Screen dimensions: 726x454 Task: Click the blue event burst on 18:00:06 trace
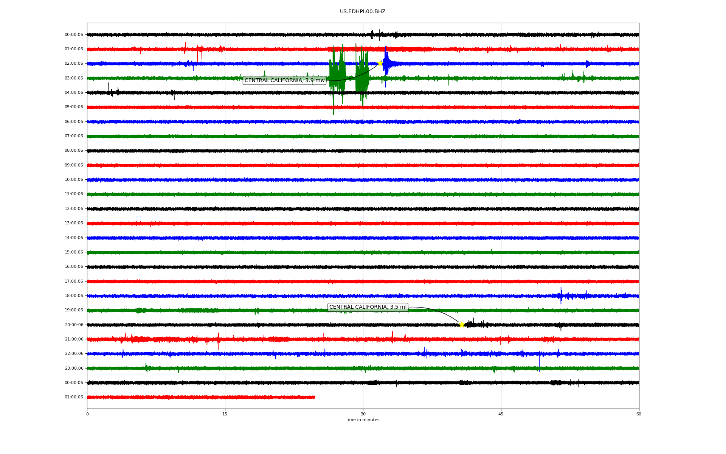(561, 295)
